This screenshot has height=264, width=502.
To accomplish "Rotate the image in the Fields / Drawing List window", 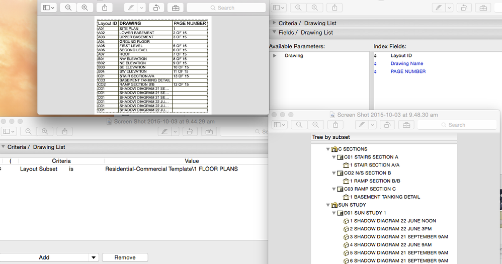I will tap(464, 8).
